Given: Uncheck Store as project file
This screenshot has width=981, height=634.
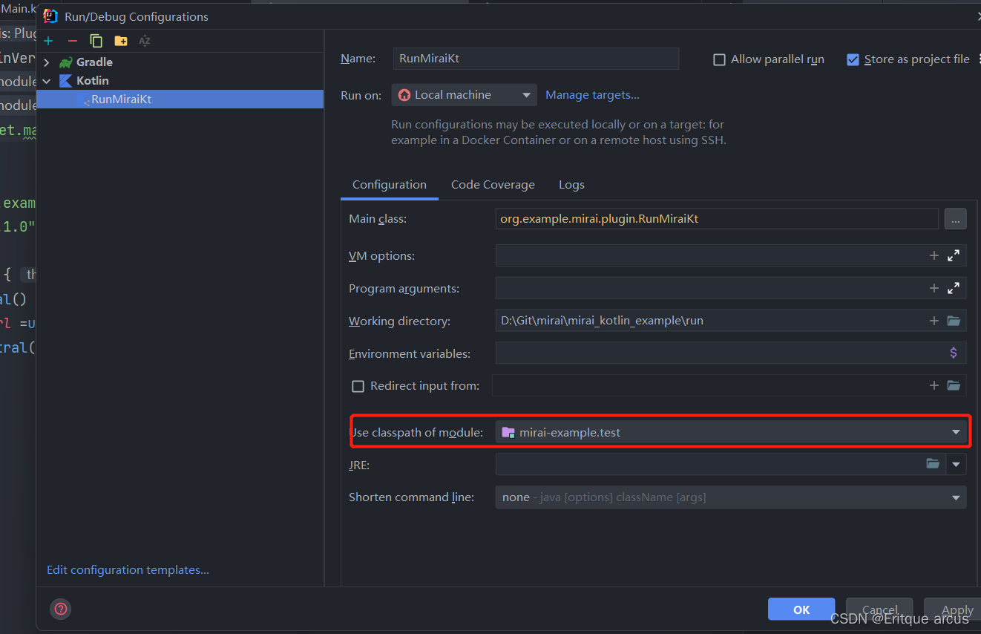Looking at the screenshot, I should pyautogui.click(x=853, y=59).
